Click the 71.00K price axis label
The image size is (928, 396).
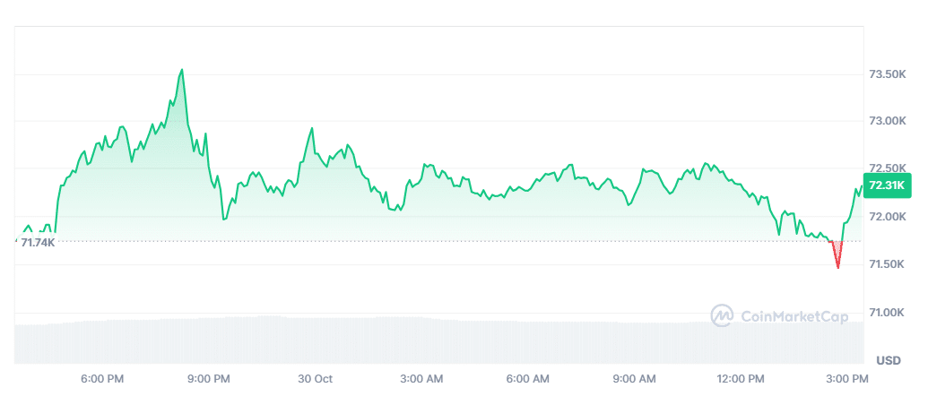click(x=888, y=312)
